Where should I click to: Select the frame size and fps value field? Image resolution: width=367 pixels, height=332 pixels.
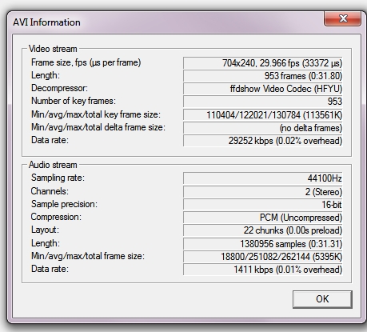click(263, 63)
